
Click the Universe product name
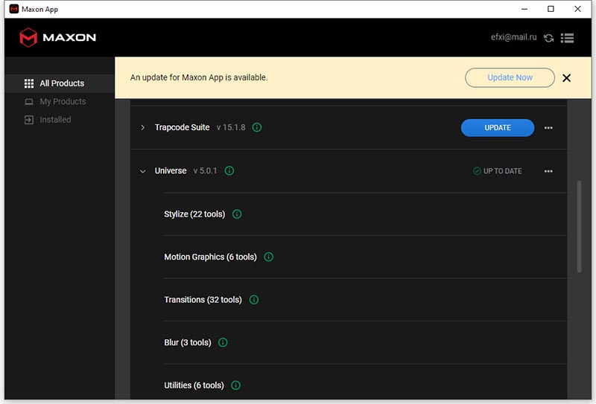point(171,171)
